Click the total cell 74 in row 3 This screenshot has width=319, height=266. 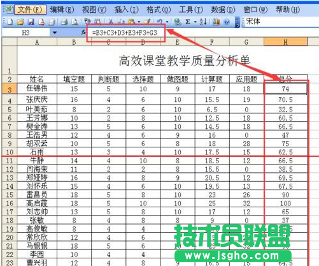(285, 89)
